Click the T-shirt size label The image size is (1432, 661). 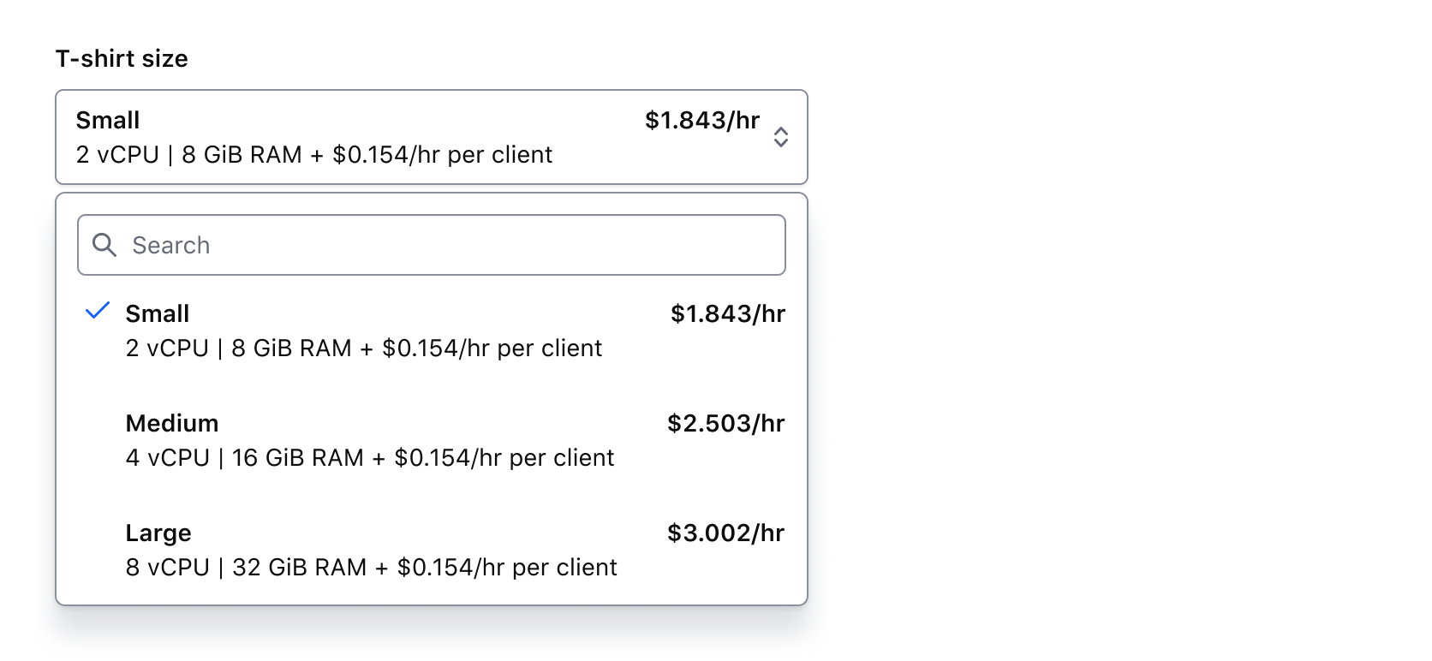122,58
